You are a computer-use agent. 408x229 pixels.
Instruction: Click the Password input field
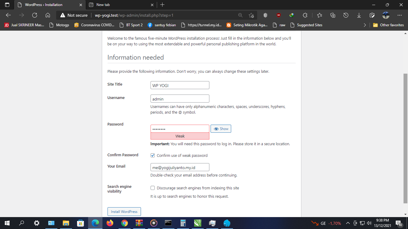(180, 129)
